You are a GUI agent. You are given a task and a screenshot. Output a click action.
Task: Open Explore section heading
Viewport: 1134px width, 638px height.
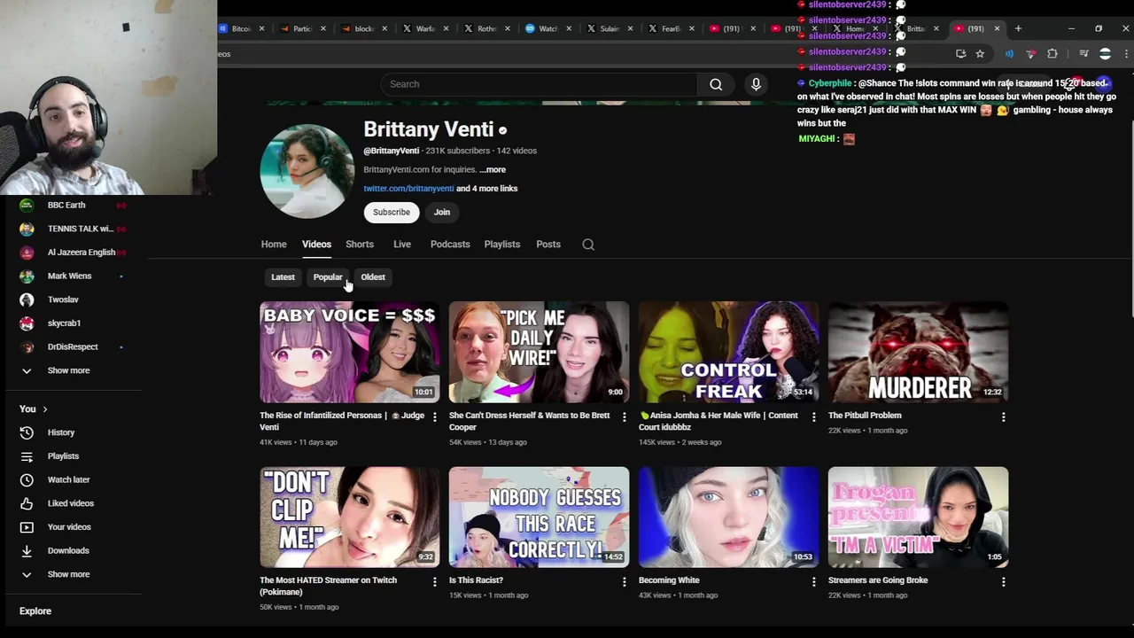click(x=35, y=611)
